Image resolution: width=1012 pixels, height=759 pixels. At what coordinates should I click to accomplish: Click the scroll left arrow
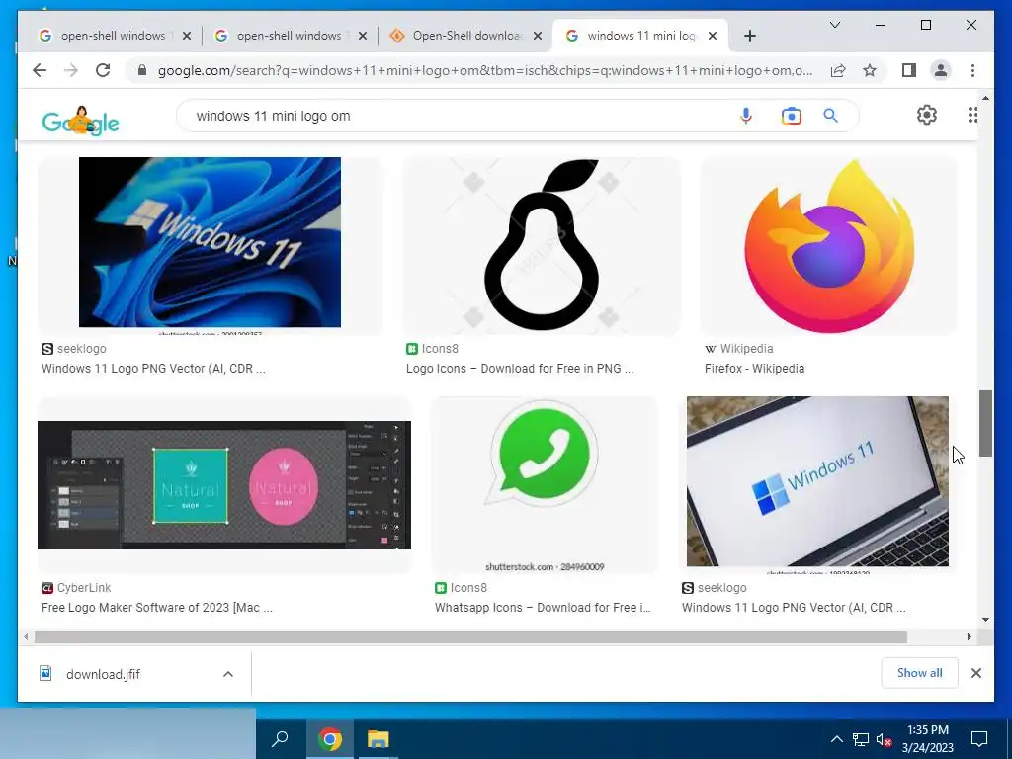click(x=26, y=637)
